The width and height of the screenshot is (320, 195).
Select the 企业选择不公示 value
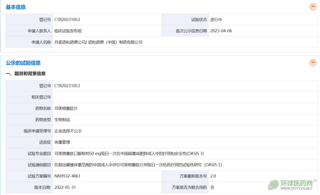(x=68, y=131)
